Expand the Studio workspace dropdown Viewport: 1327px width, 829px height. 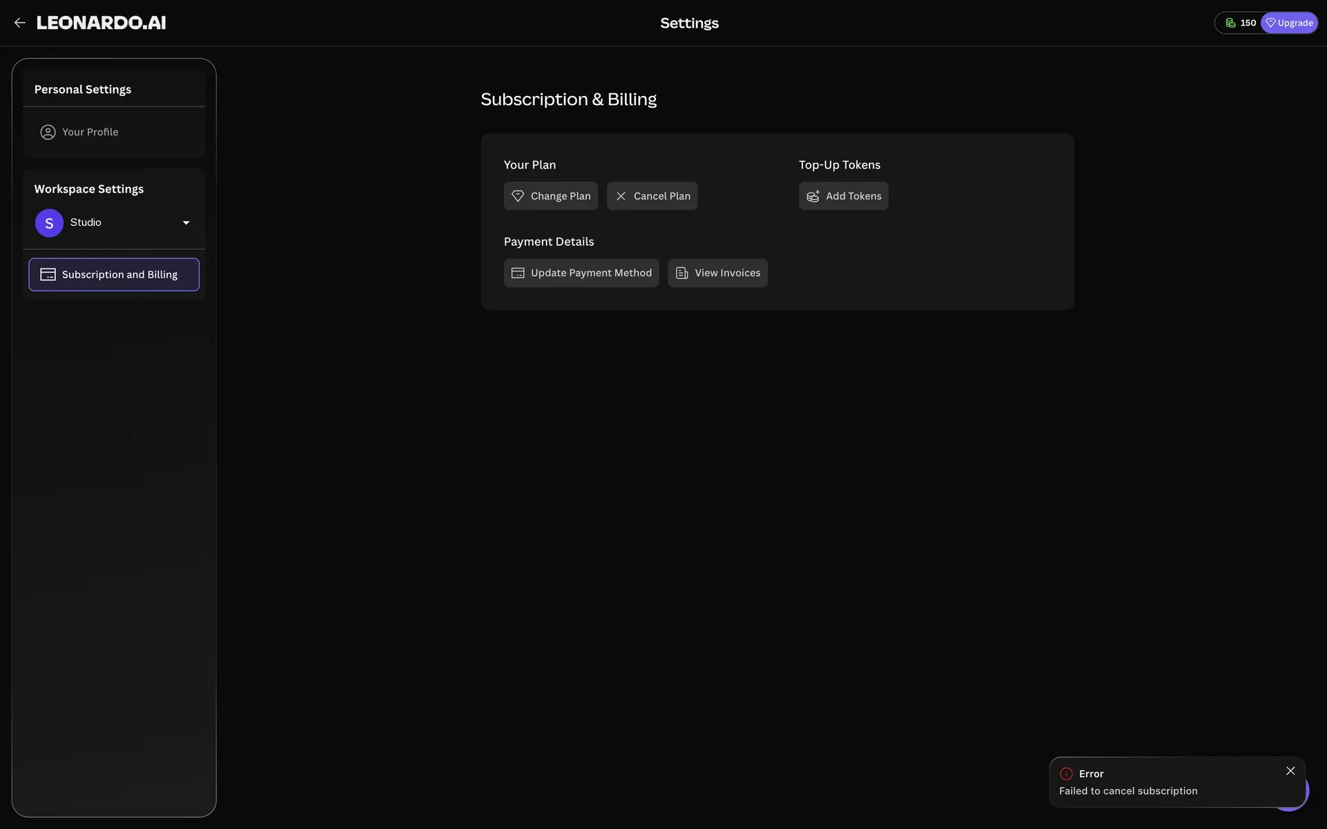click(x=186, y=222)
